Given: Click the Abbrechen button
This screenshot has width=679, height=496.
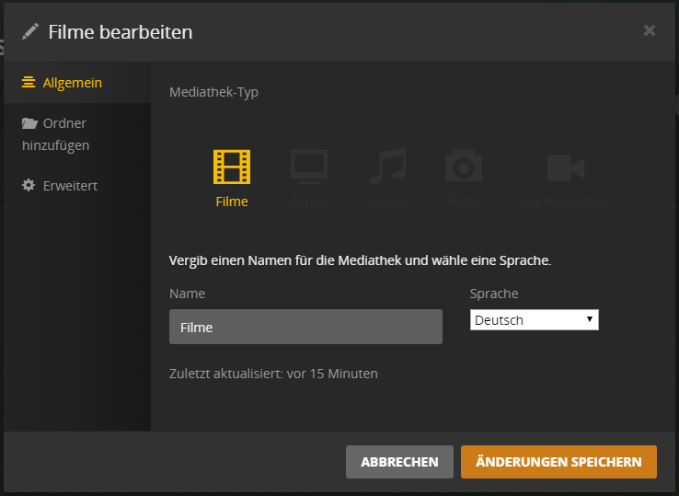Looking at the screenshot, I should pos(399,462).
